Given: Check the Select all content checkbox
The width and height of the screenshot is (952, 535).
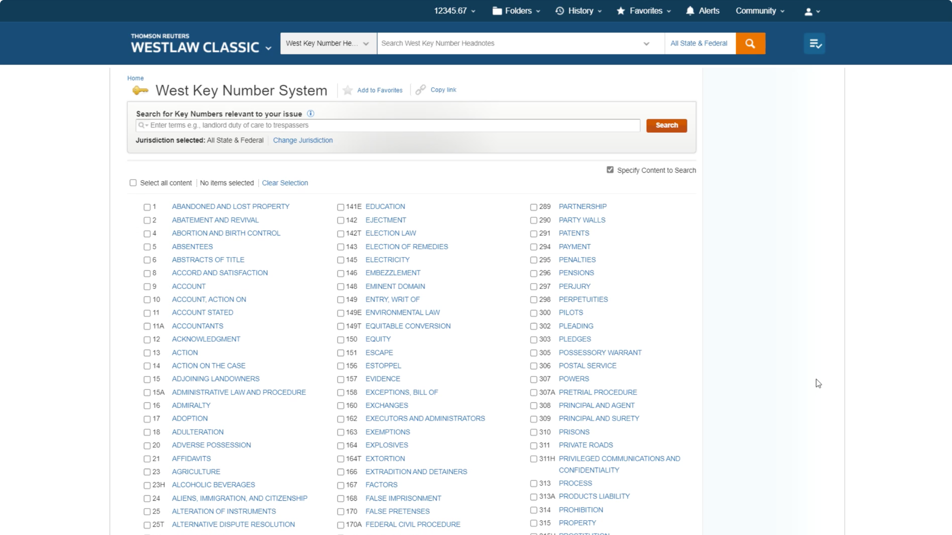Looking at the screenshot, I should coord(133,183).
